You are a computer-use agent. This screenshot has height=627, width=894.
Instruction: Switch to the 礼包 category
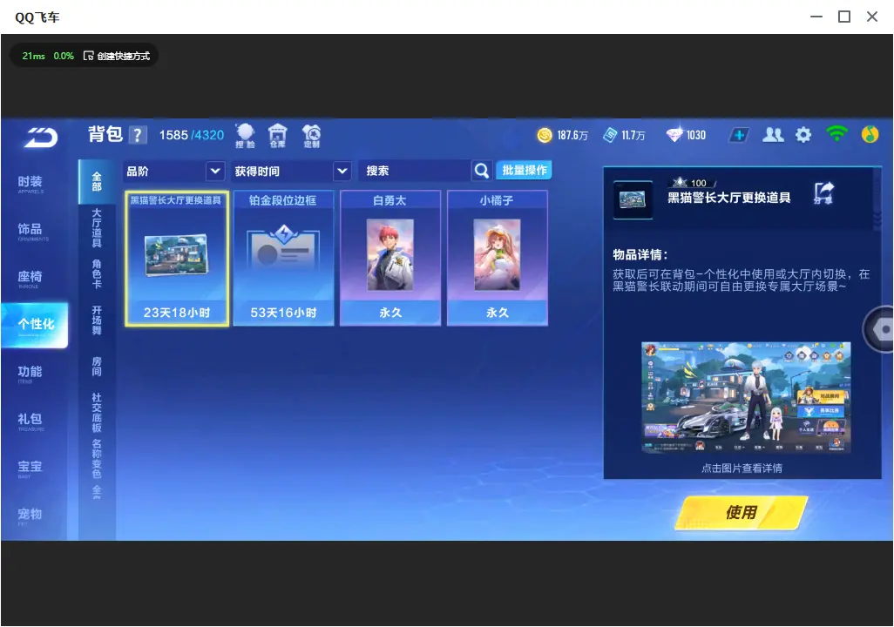click(x=30, y=421)
